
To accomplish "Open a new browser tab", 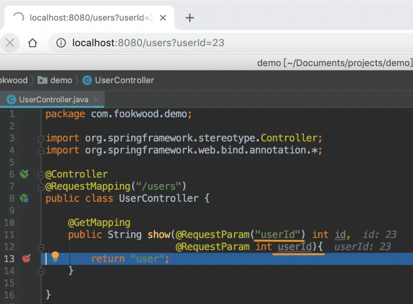I will (190, 18).
